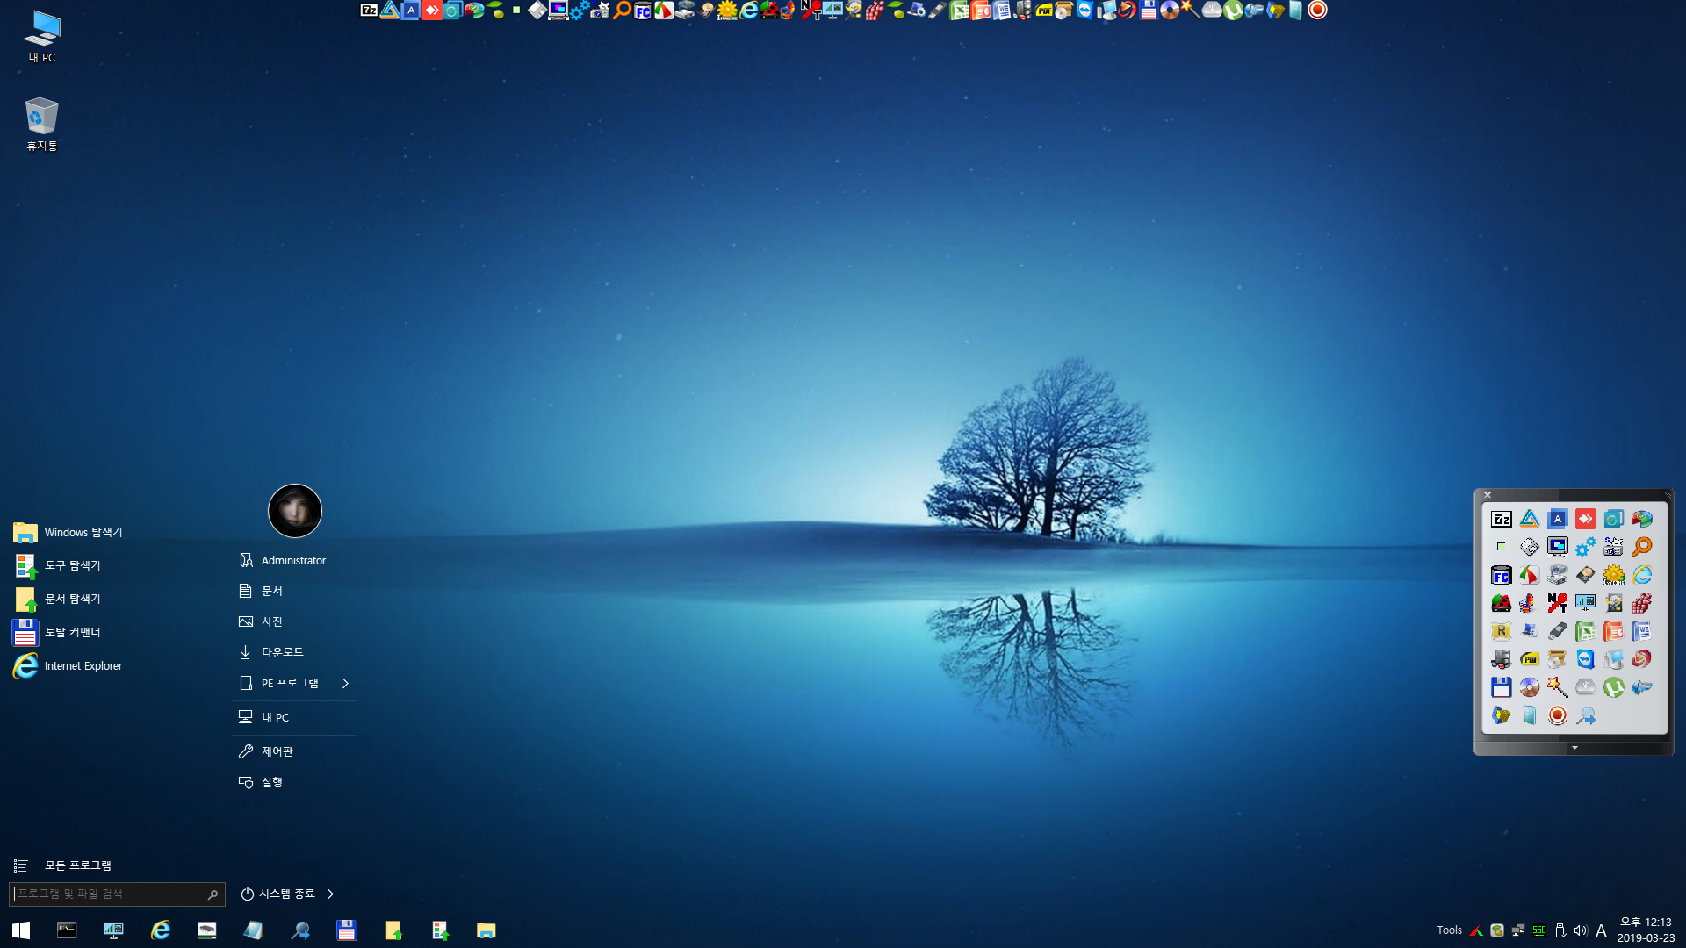Click the 7z icon in the top dock
Image resolution: width=1686 pixels, height=948 pixels.
tap(369, 10)
